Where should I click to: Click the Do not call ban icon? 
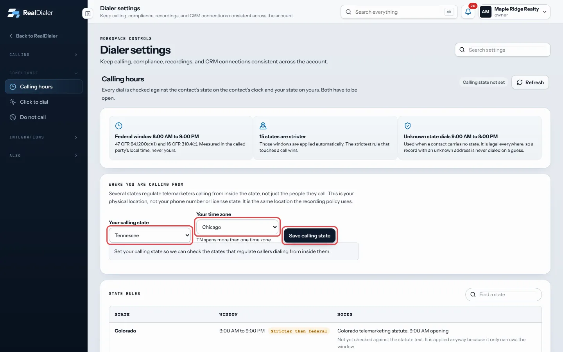[x=13, y=117]
